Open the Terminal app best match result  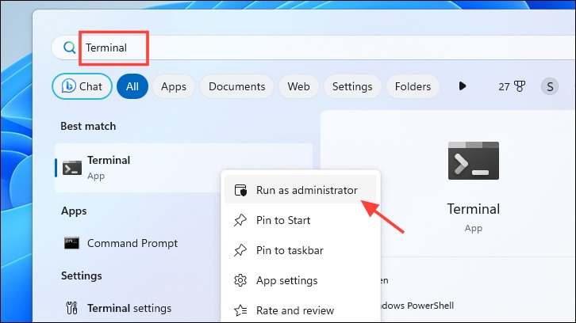[x=184, y=168]
